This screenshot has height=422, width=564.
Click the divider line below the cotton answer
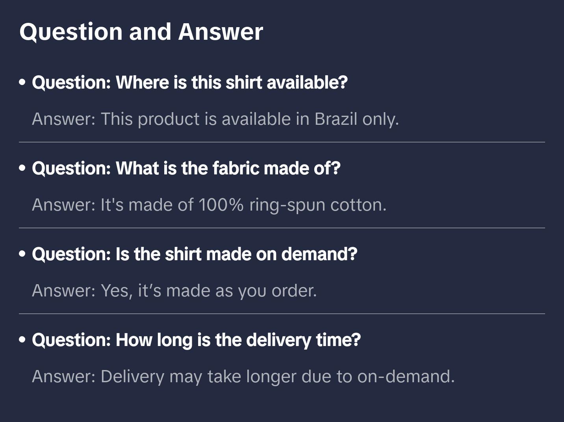pos(282,228)
